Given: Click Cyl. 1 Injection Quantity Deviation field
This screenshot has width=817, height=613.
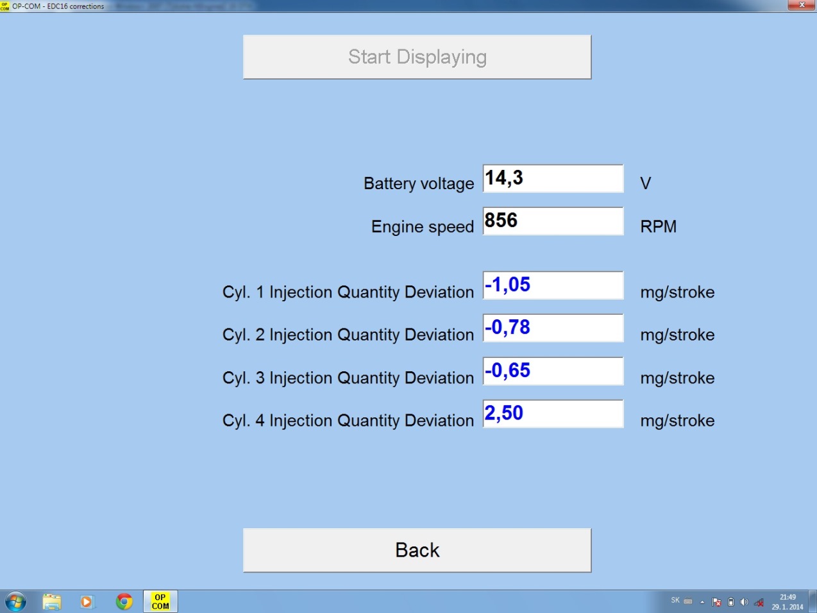Looking at the screenshot, I should 552,285.
